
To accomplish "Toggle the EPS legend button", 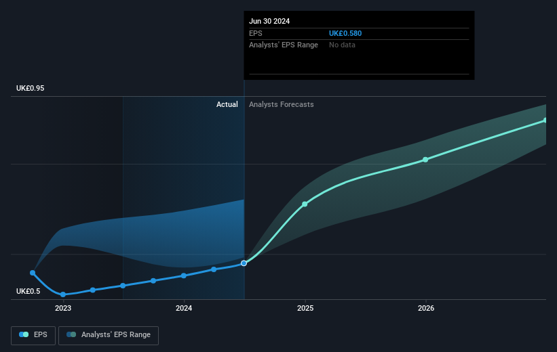I will [33, 335].
